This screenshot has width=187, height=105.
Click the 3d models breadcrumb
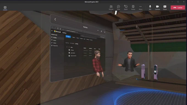pyautogui.click(x=72, y=43)
